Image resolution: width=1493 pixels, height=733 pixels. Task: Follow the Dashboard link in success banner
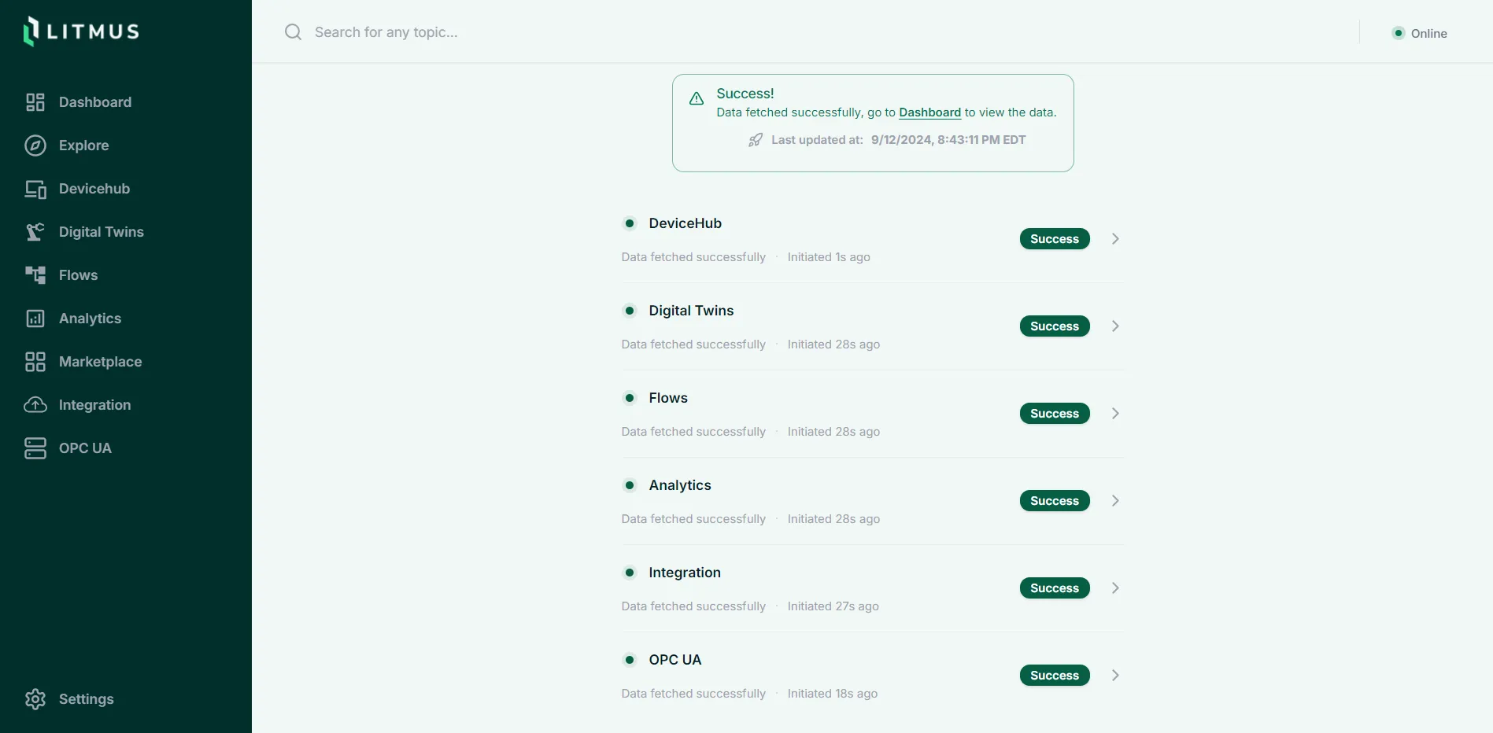(929, 112)
